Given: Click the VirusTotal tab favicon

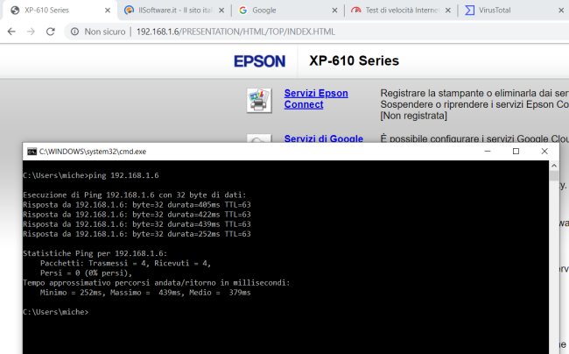Looking at the screenshot, I should click(x=469, y=11).
